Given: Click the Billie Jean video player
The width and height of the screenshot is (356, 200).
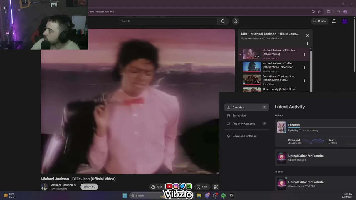Looking at the screenshot, I should [x=138, y=101].
